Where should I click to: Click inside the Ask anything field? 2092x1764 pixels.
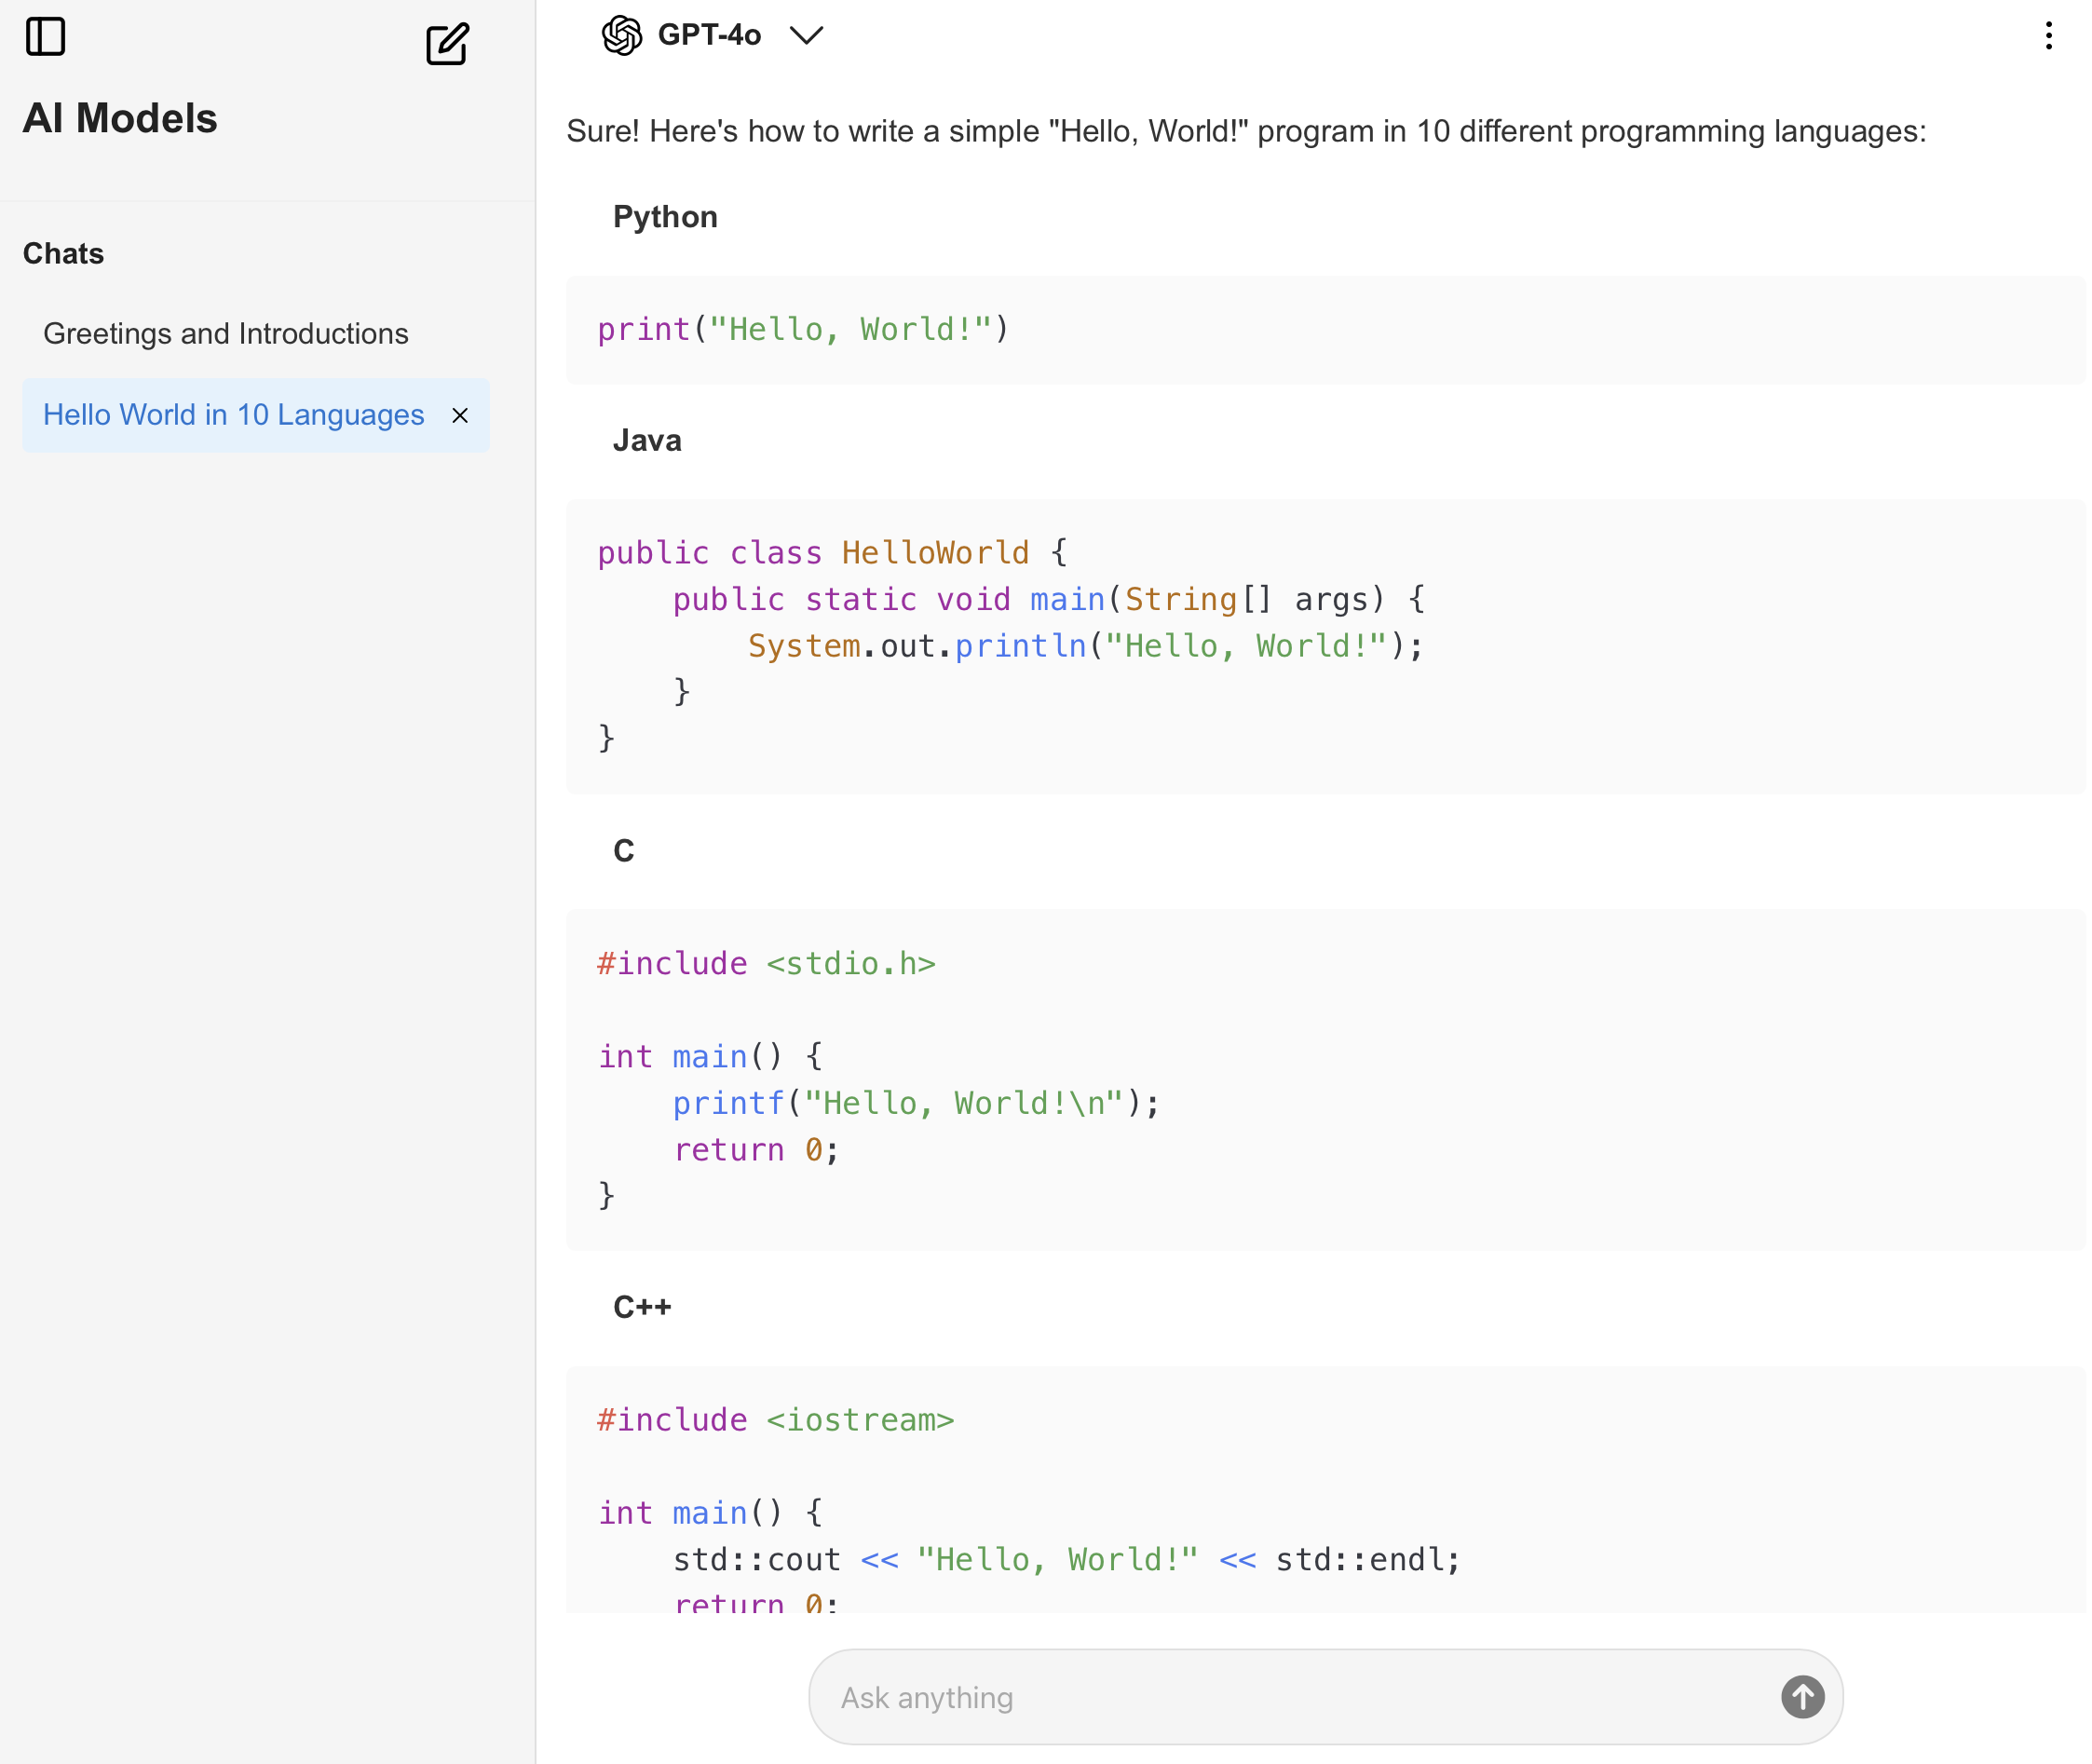pos(1200,1696)
